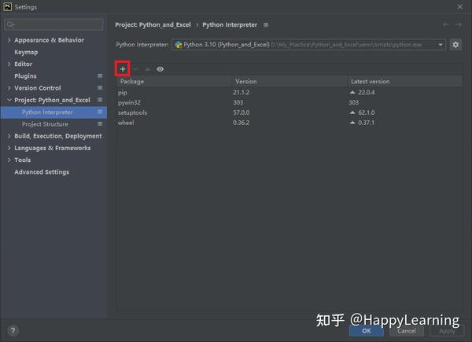Open the Keymap settings page
Screen dimensions: 472x342
pyautogui.click(x=26, y=52)
